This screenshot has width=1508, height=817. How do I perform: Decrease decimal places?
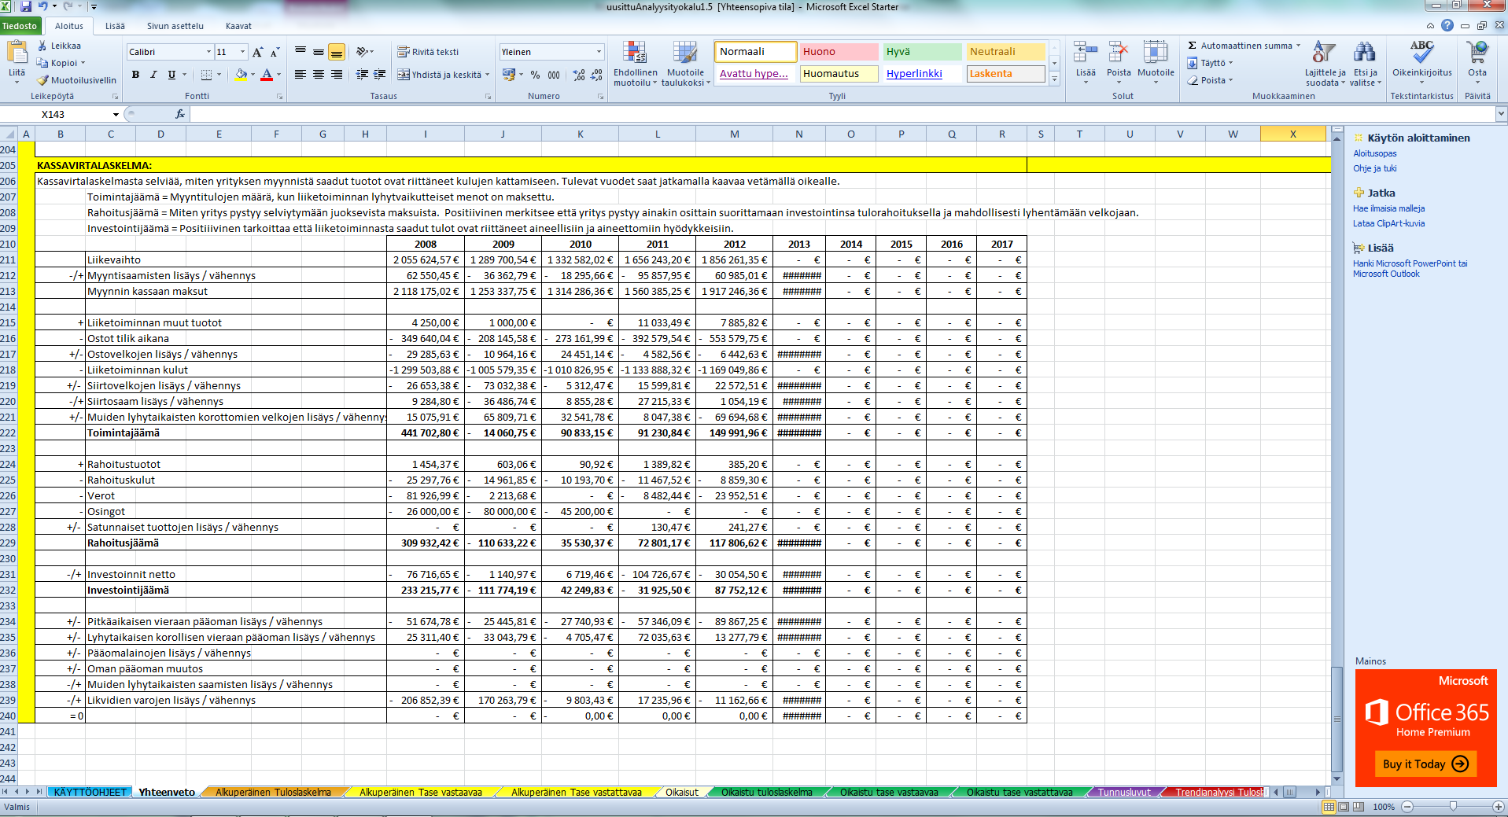pyautogui.click(x=598, y=75)
